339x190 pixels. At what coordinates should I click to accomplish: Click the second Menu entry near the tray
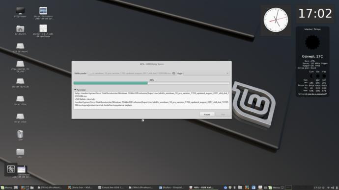click(274, 188)
